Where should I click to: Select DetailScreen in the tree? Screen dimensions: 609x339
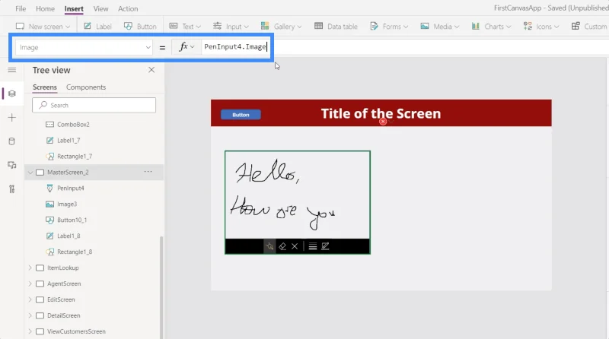click(64, 315)
